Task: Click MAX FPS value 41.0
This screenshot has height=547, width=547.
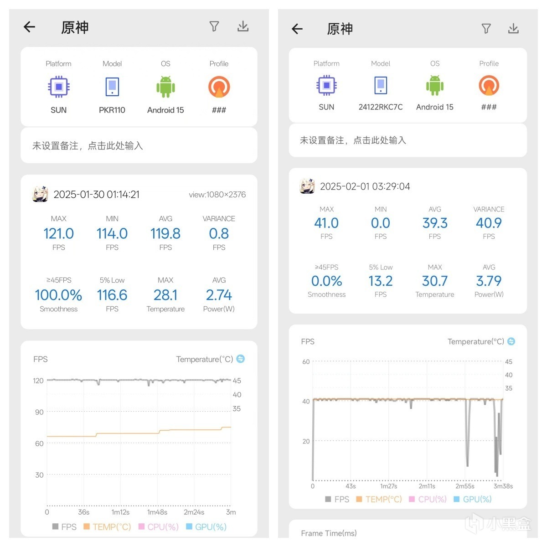Action: [x=326, y=223]
